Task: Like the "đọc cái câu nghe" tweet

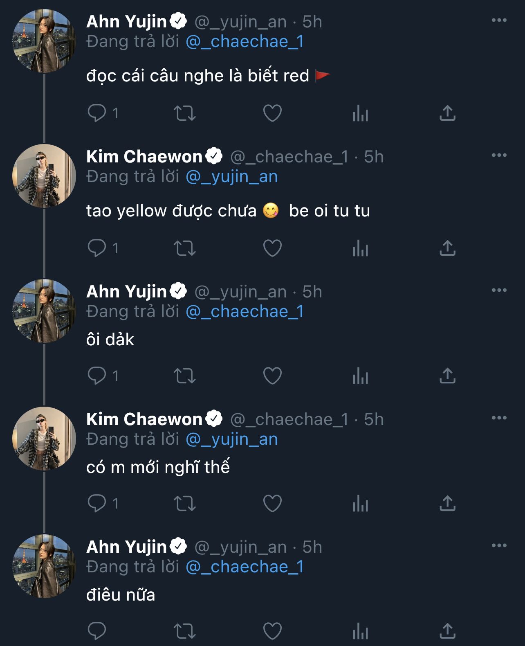Action: (x=272, y=113)
